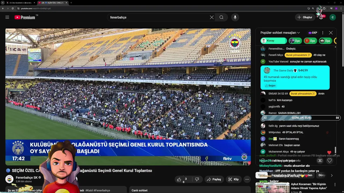The width and height of the screenshot is (344, 193).
Task: Open the account avatar menu C
Action: click(x=333, y=17)
